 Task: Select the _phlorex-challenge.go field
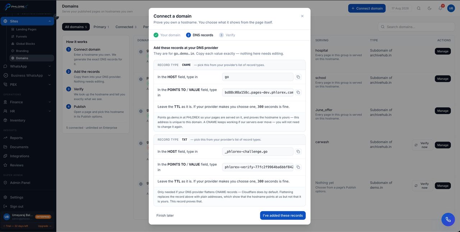(258, 152)
